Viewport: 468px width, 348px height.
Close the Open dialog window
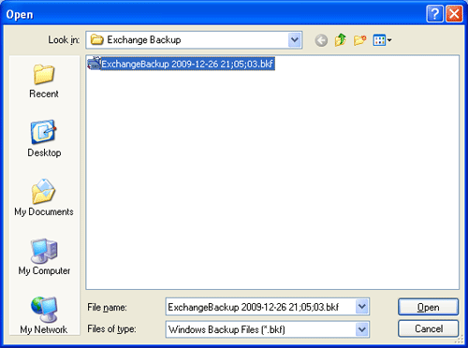click(454, 14)
